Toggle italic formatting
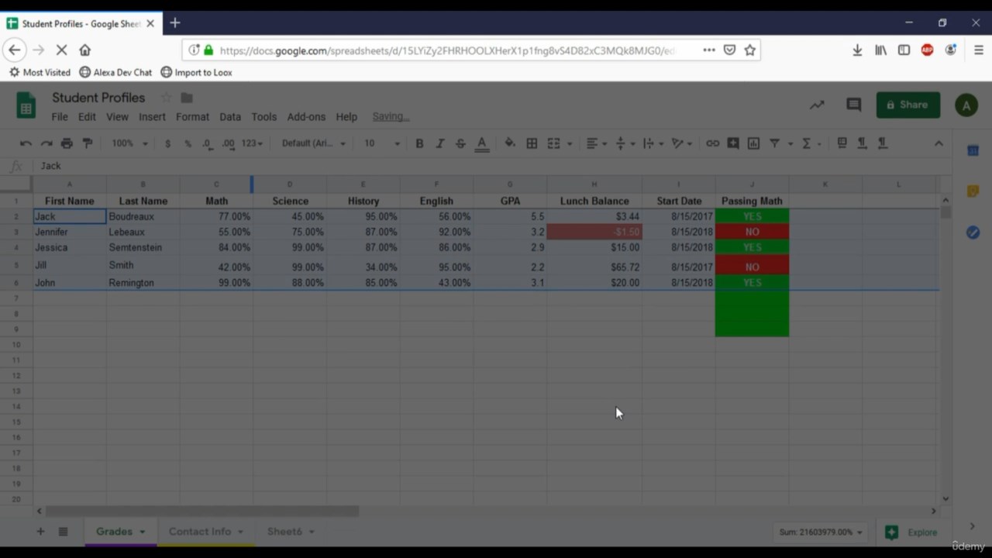This screenshot has height=558, width=992. 439,143
